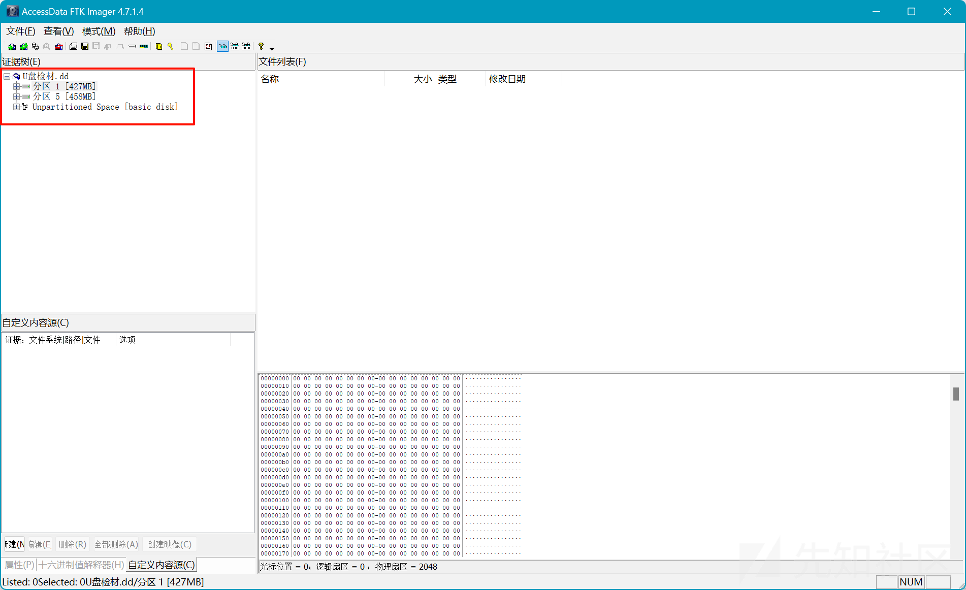Viewport: 966px width, 590px height.
Task: Click the NUM indicator in status bar
Action: coord(911,582)
